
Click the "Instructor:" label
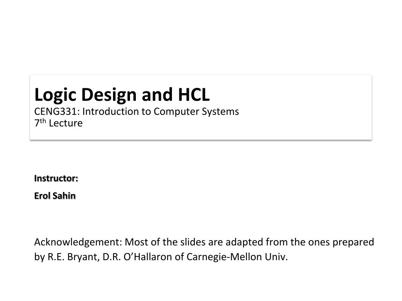click(56, 179)
